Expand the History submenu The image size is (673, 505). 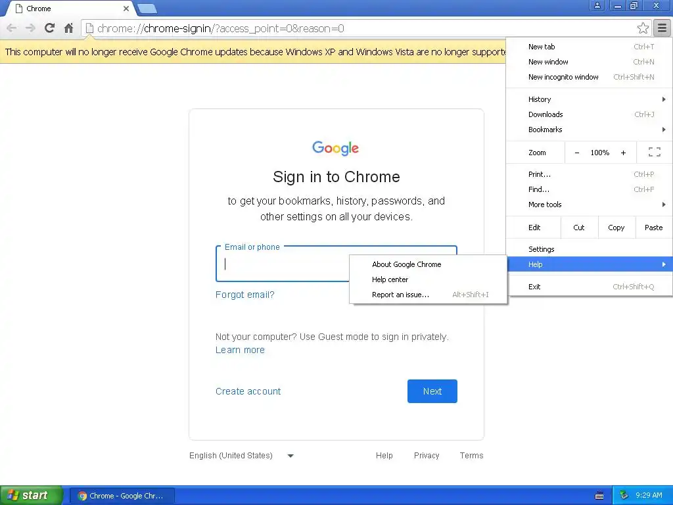[589, 99]
